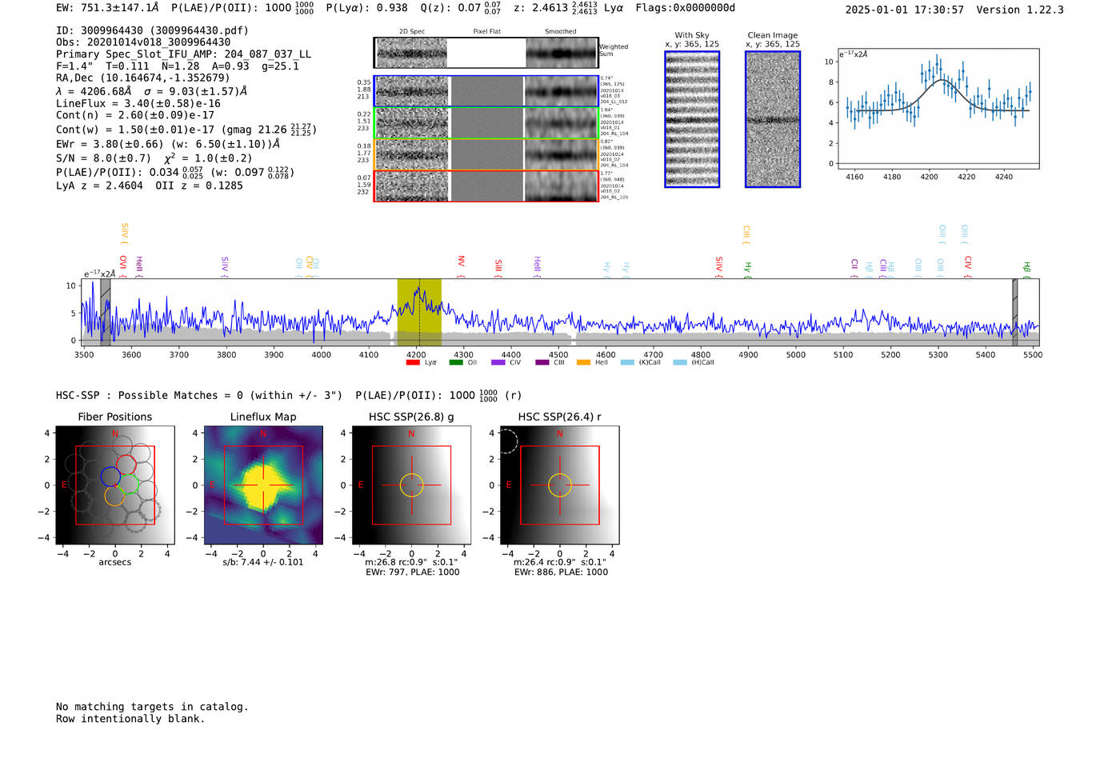Click the red crosshair in Lineflux Map
Image resolution: width=1120 pixels, height=762 pixels.
tap(263, 485)
